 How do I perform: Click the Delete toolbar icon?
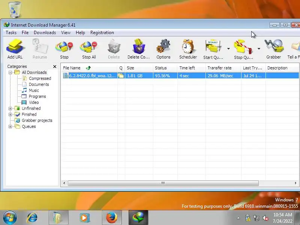[114, 49]
